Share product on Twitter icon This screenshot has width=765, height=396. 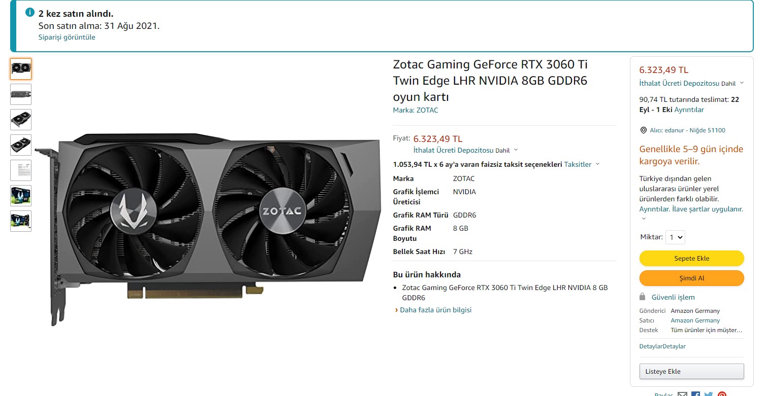[x=709, y=394]
